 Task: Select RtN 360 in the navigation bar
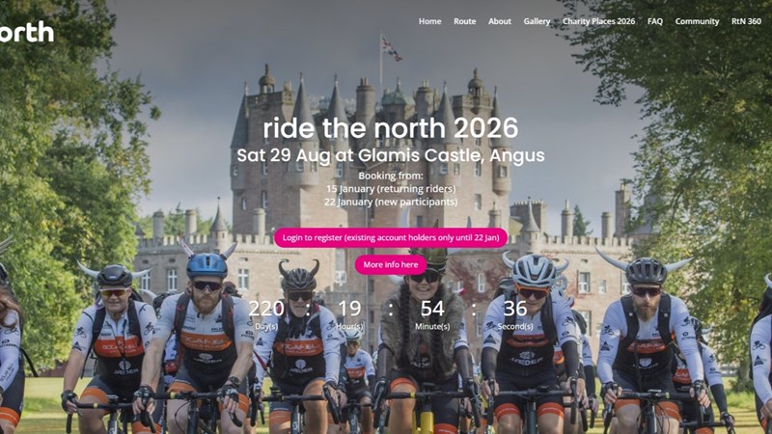746,21
